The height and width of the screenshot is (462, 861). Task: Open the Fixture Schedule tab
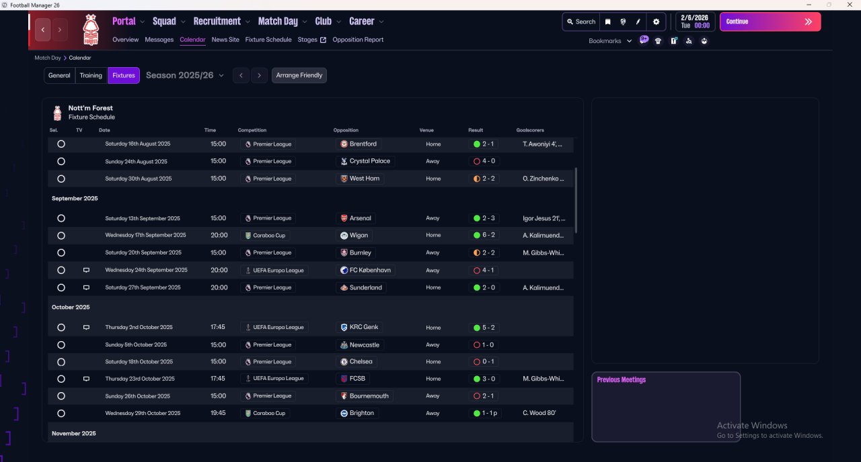268,40
